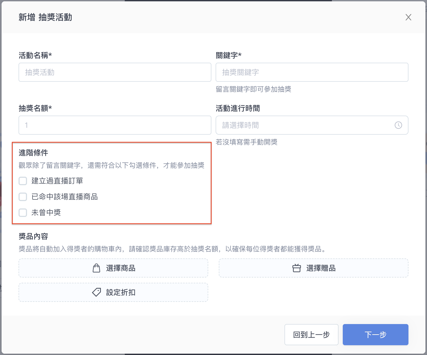Image resolution: width=427 pixels, height=355 pixels.
Task: Check the 建立過直播訂單 checkbox
Action: pos(23,181)
